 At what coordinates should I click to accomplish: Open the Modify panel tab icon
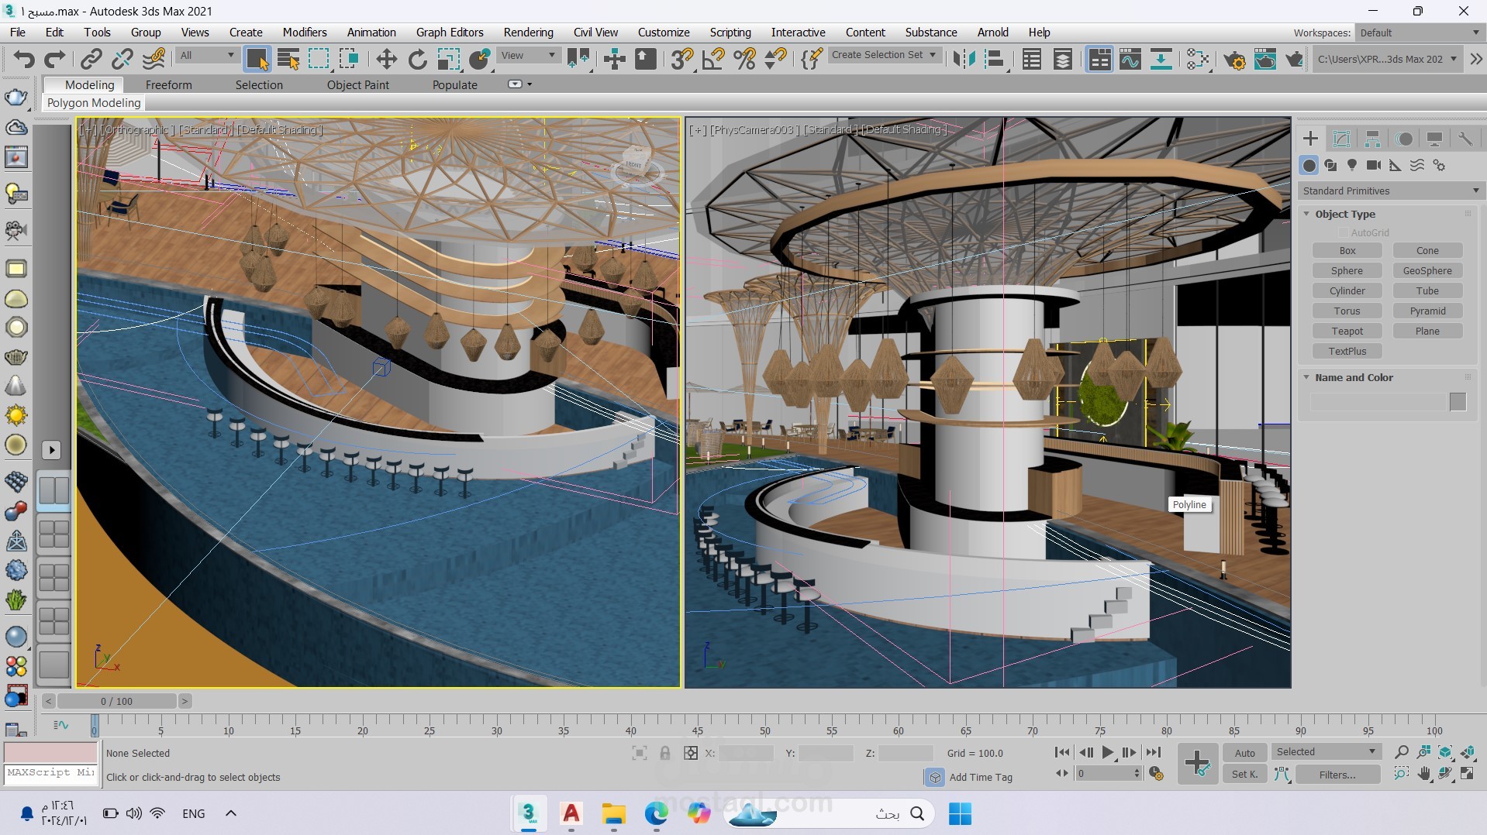point(1341,139)
